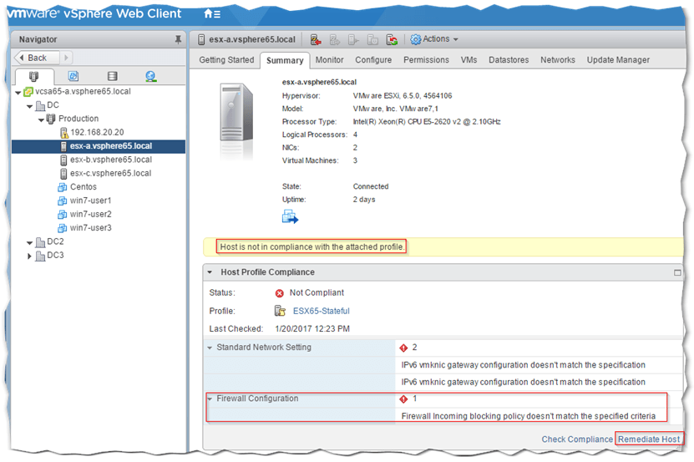Open the vSphere home menu icon
Screen dimensions: 694x462
point(212,13)
